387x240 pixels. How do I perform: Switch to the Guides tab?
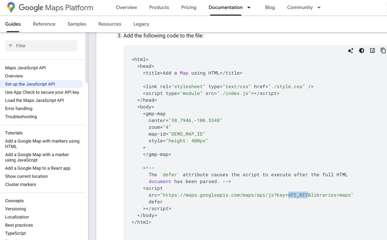click(x=13, y=24)
